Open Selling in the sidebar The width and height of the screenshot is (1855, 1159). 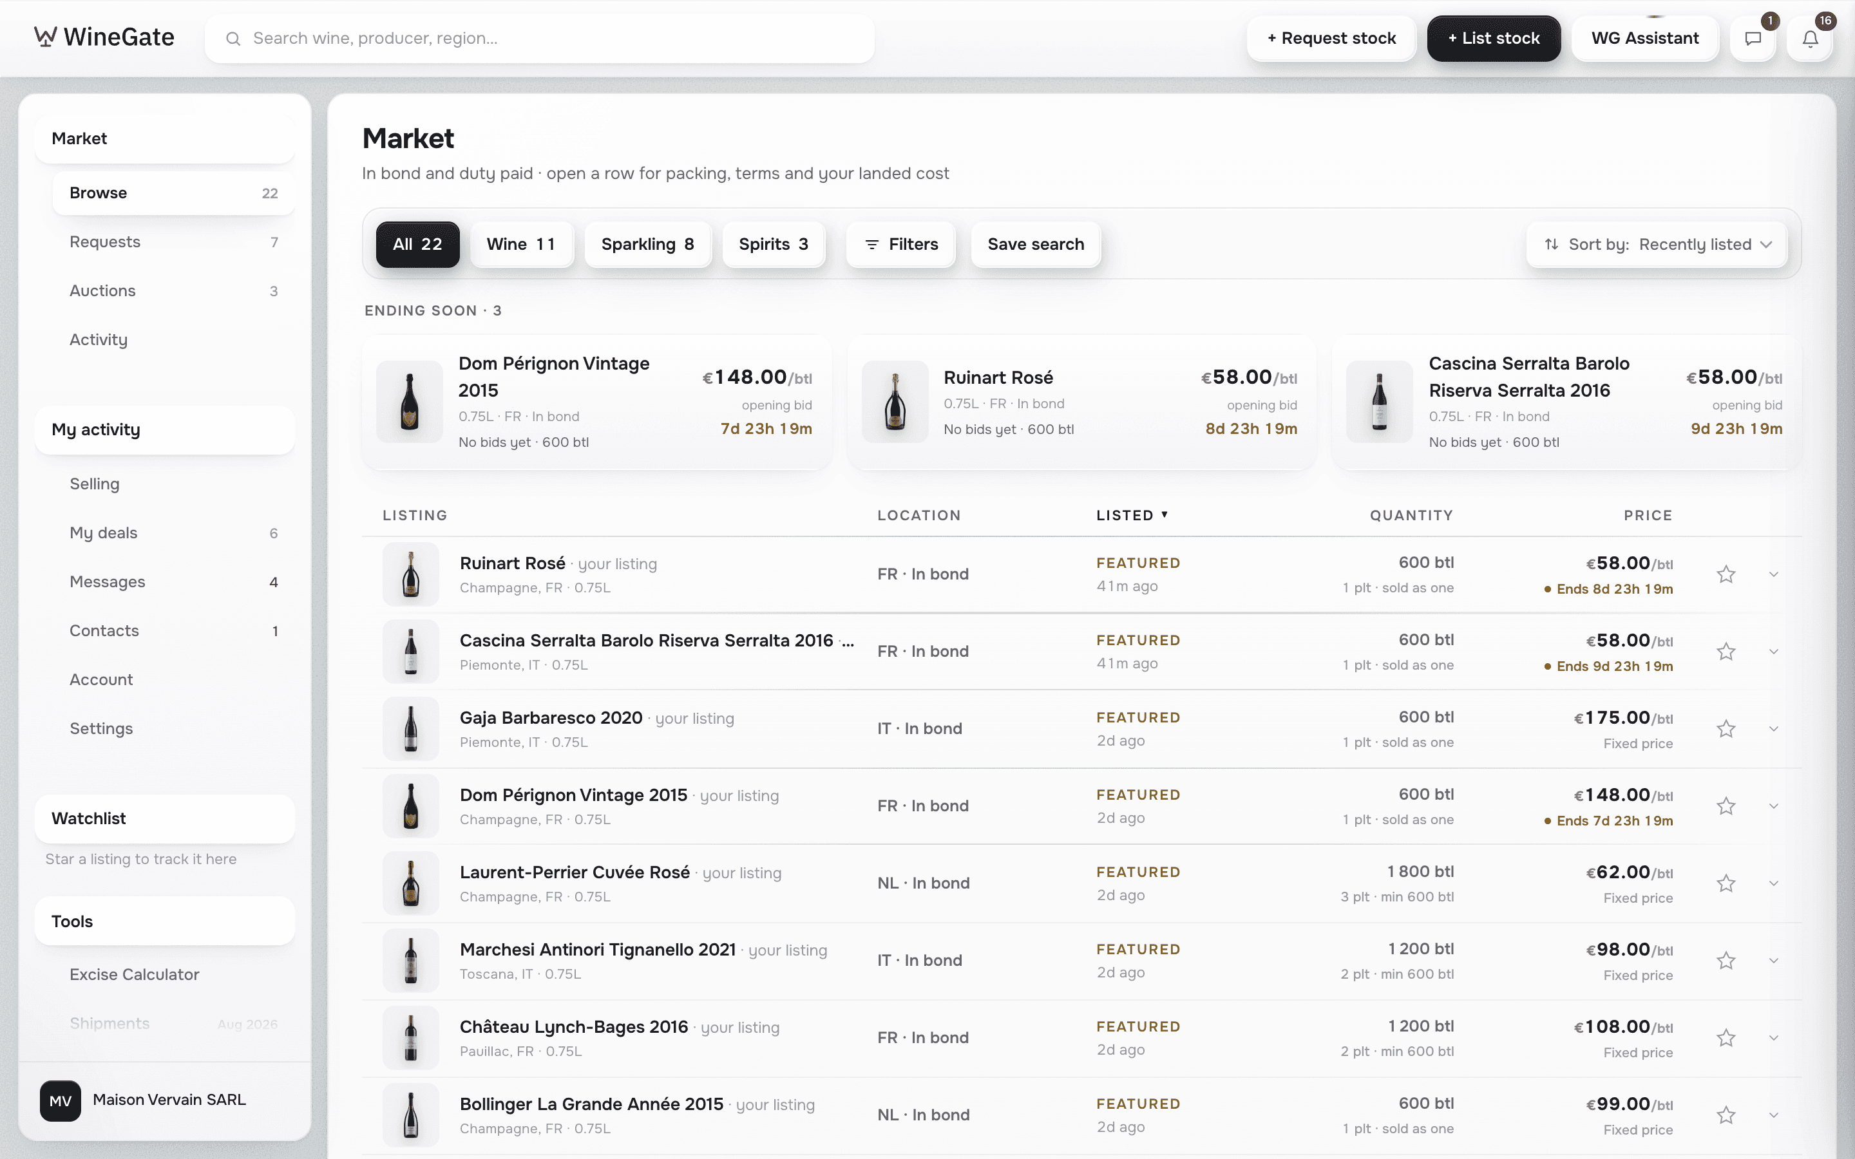pyautogui.click(x=173, y=484)
